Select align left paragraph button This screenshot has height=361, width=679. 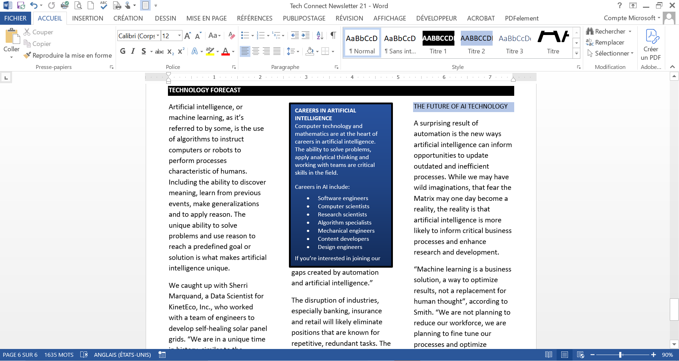coord(245,51)
